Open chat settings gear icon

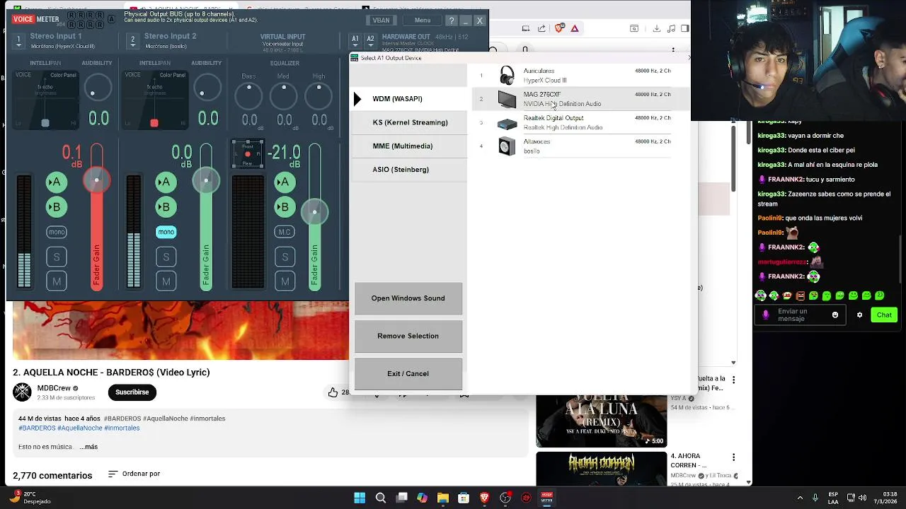[x=859, y=315]
